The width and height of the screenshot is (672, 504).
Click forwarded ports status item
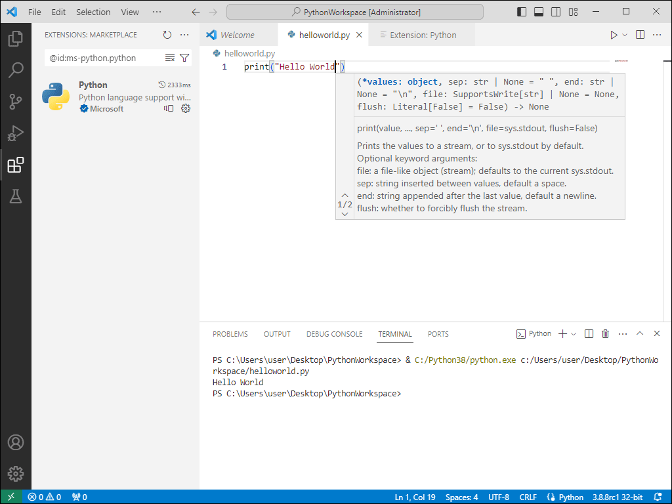[x=79, y=497]
